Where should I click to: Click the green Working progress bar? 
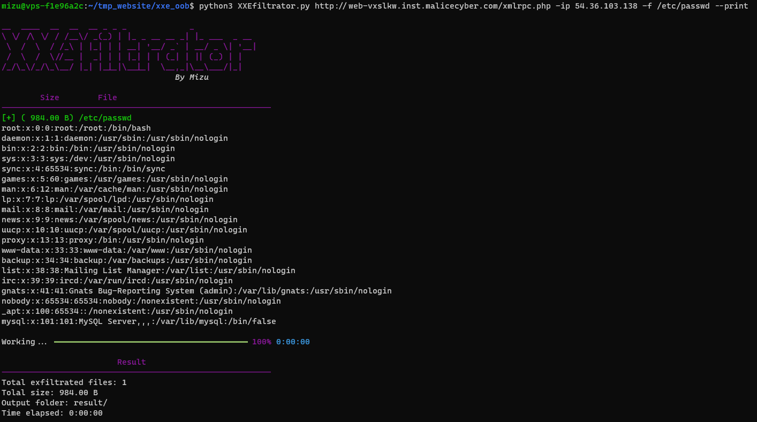point(151,342)
